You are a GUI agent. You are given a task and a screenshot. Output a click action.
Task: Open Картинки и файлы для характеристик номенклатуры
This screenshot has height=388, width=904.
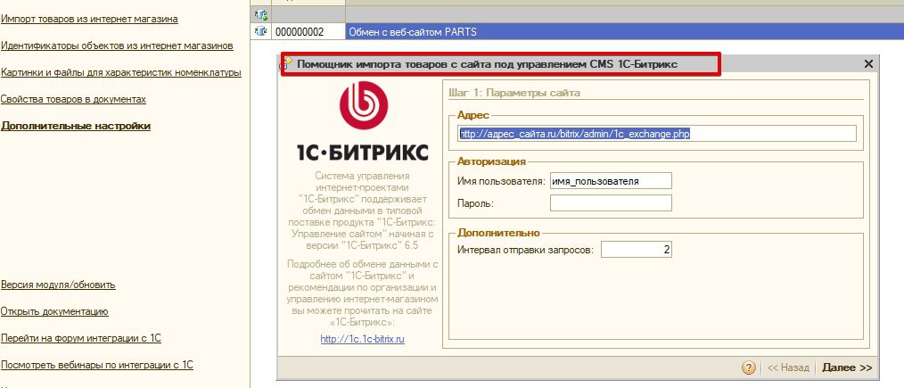click(x=120, y=72)
